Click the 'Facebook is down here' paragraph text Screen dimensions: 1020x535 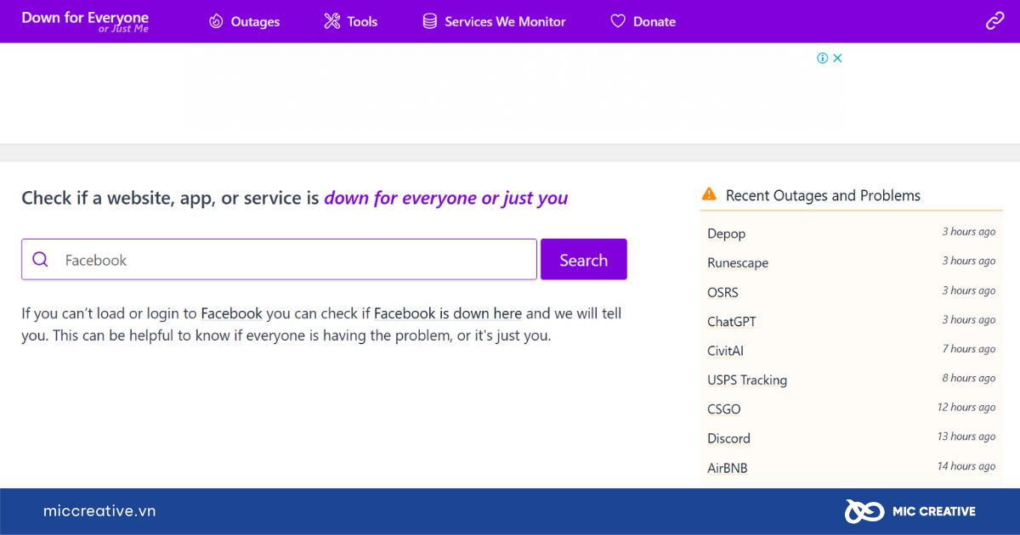(448, 313)
